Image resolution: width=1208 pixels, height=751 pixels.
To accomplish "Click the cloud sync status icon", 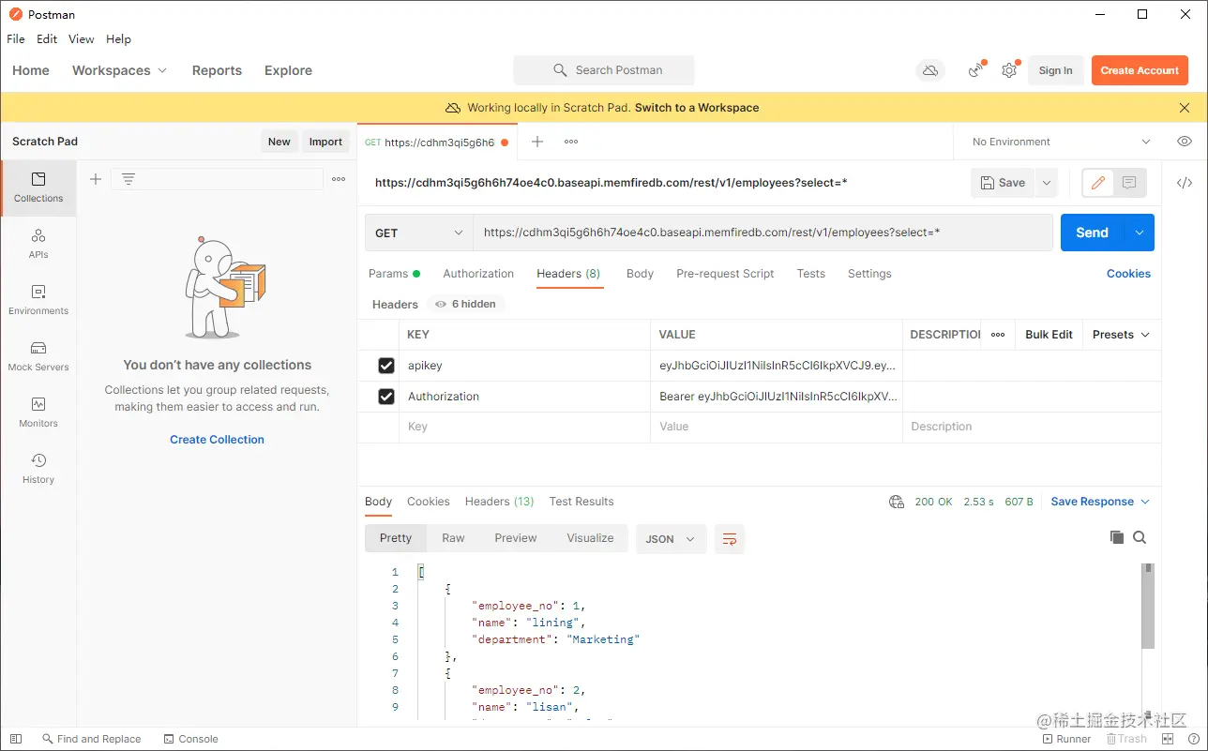I will coord(930,70).
